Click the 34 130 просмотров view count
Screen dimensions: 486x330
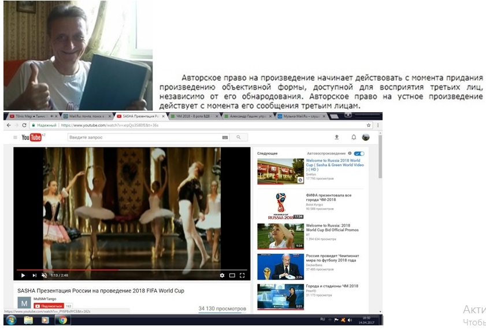222,309
